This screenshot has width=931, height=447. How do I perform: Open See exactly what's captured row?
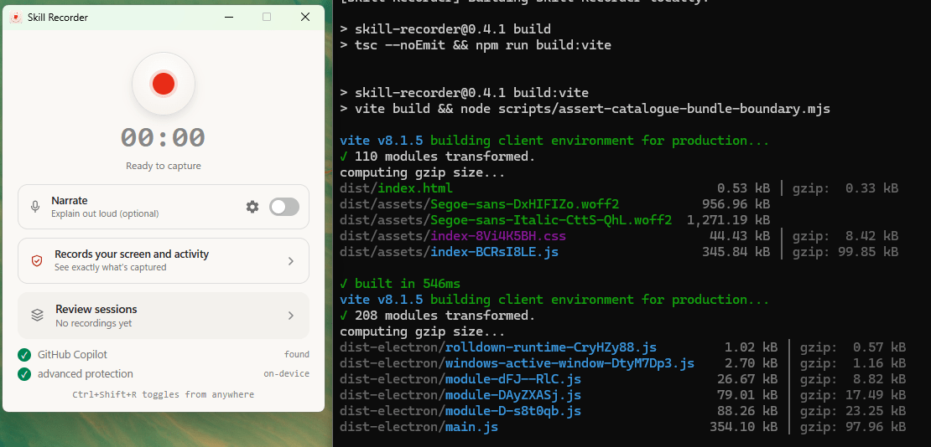164,261
